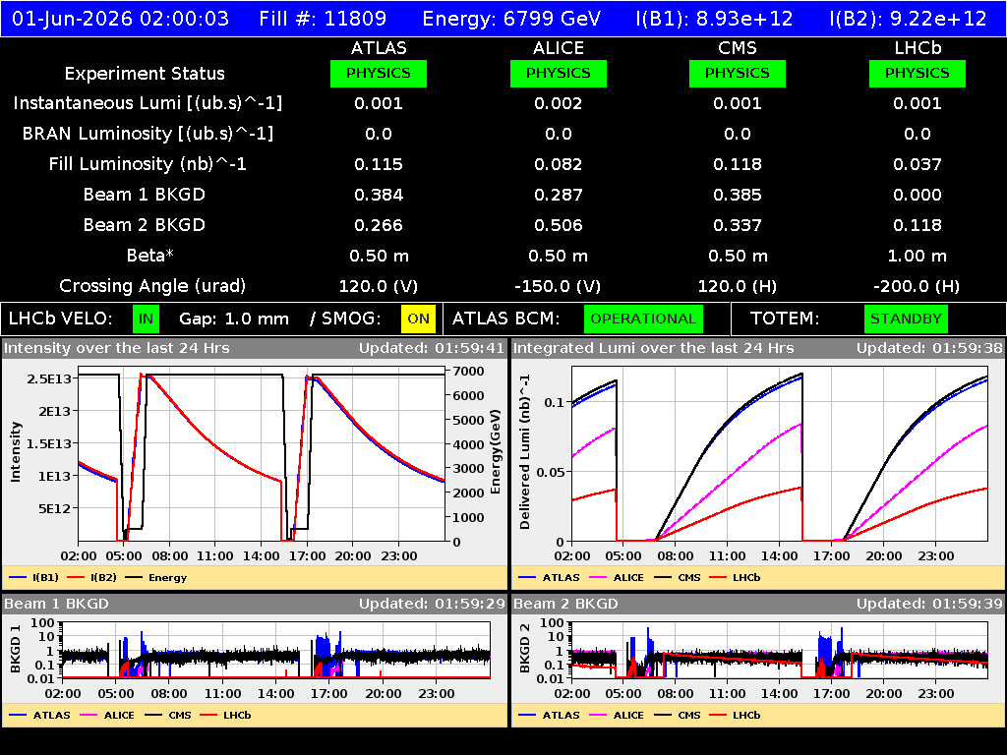Click the BRAN Luminosity row label
Screen dimensions: 1007x755
148,134
